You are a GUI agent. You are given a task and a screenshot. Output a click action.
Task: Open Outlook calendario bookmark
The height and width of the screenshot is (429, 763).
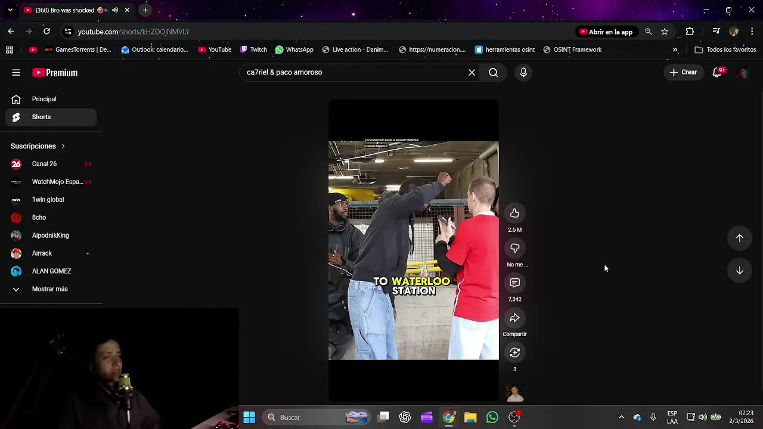point(154,50)
